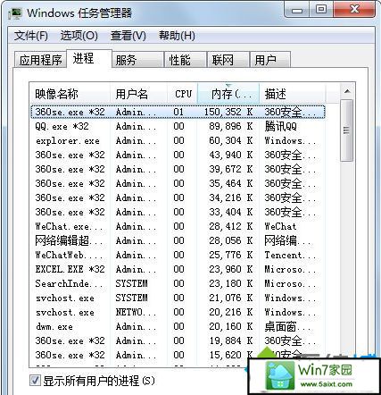The width and height of the screenshot is (381, 395).
Task: Select svchost.exe run by NETWO...
Action: pyautogui.click(x=178, y=312)
